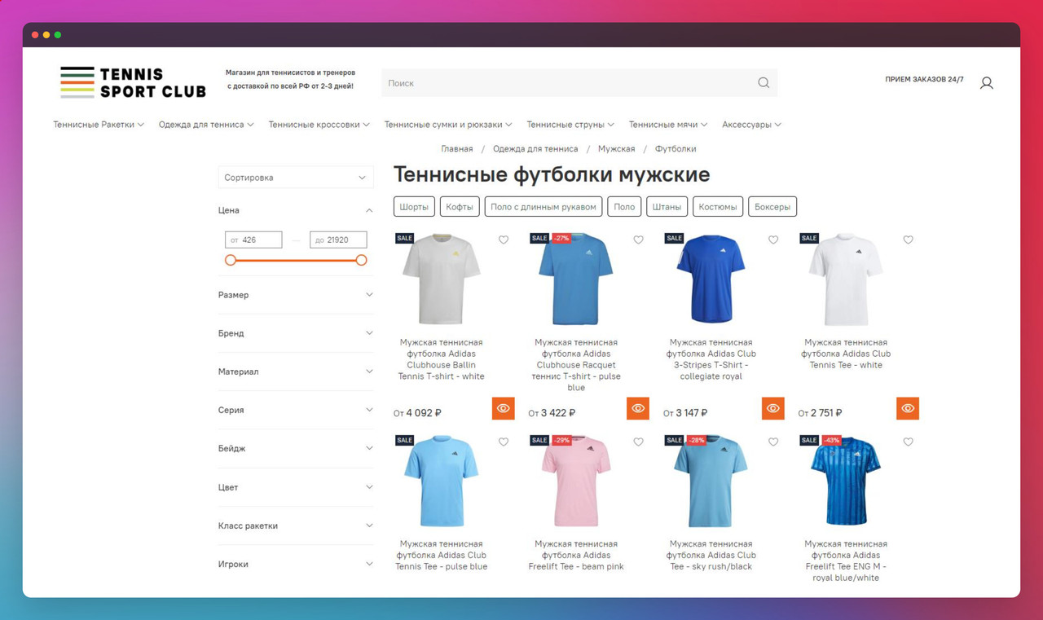Open Freelift Tee ENG M title link
Viewport: 1043px width, 620px height.
pos(846,561)
